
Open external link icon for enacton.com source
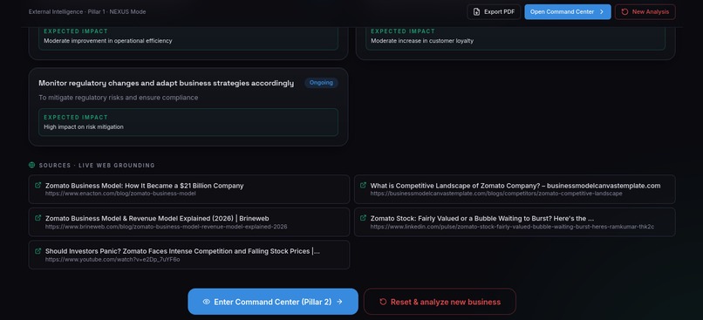[38, 185]
